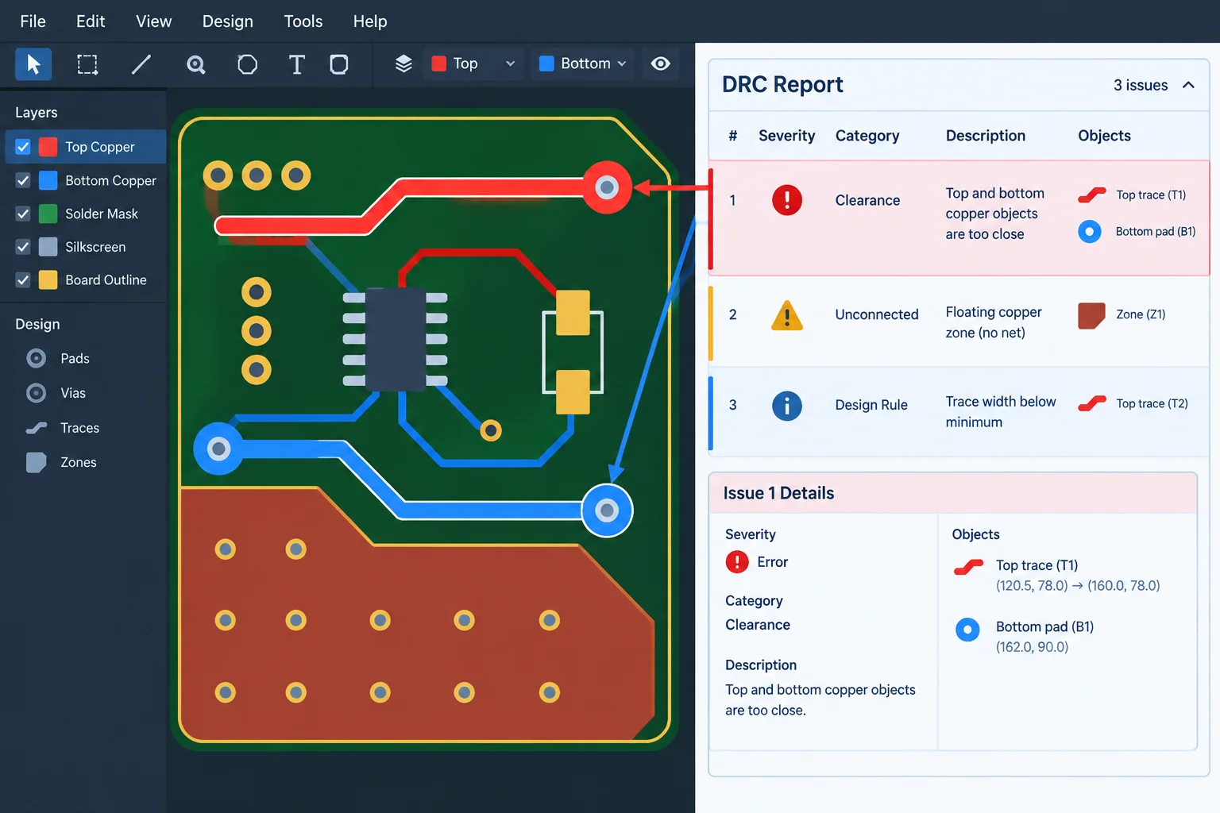Choose the line draw tool
This screenshot has width=1220, height=813.
coord(141,64)
